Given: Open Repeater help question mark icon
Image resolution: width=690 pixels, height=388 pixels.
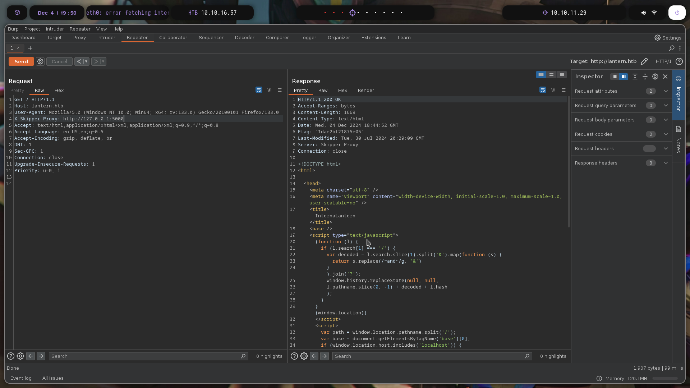Looking at the screenshot, I should (x=679, y=61).
